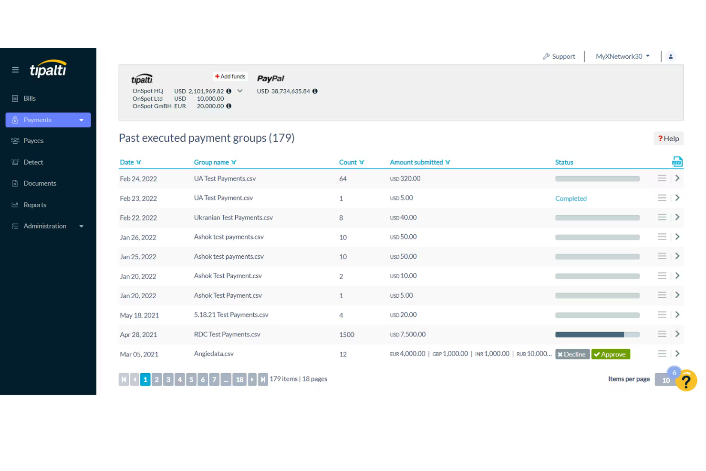The image size is (706, 471).
Task: Export the table using the CSV icon
Action: (x=677, y=161)
